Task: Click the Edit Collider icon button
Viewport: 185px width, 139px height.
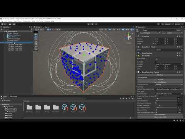Action: coord(157,59)
